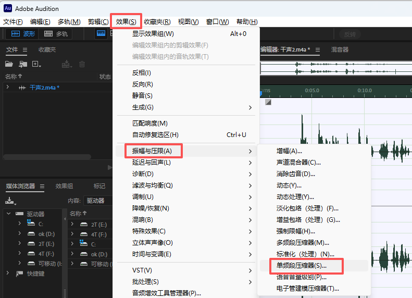Viewport: 412px width, 298px height.
Task: Choose 反向(R) effect
Action: [x=186, y=84]
